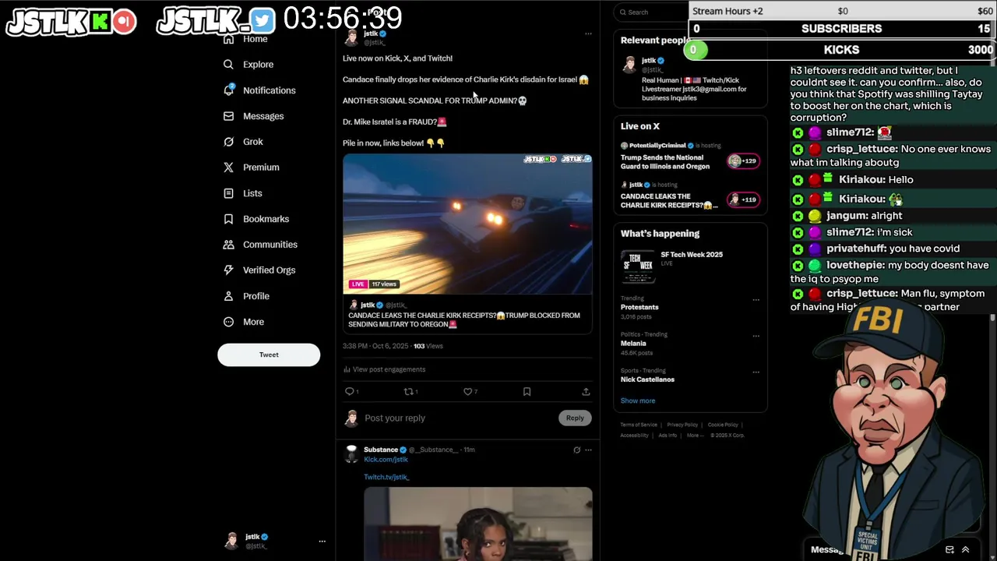The image size is (997, 561).
Task: Click View post engagements
Action: (389, 369)
